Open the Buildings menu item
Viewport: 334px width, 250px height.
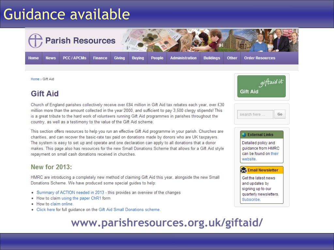[x=212, y=58]
